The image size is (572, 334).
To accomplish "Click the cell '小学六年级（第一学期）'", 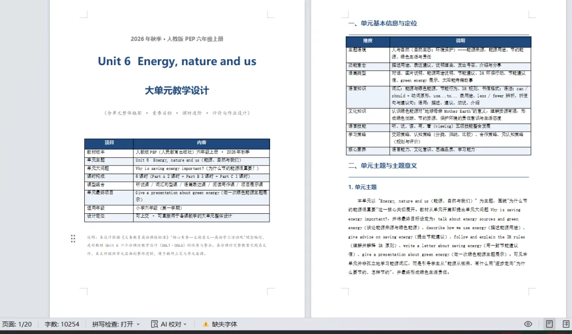I will [x=202, y=208].
